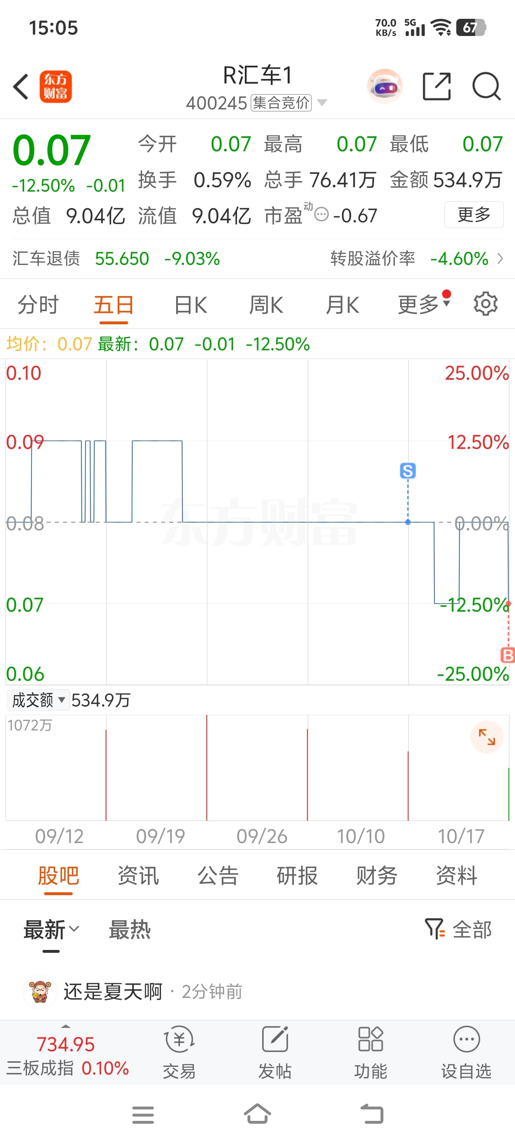Image resolution: width=515 pixels, height=1145 pixels.
Task: Expand the 集合竞价 stock dropdown arrow
Action: point(322,103)
